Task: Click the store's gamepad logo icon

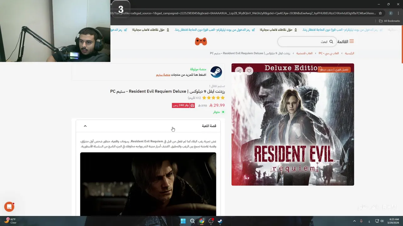Action: 201,41
